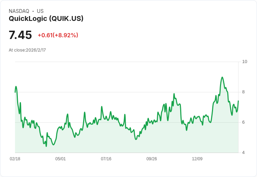The height and width of the screenshot is (177, 257).
Task: Click the lowest point of the price line
Action: (x=46, y=146)
